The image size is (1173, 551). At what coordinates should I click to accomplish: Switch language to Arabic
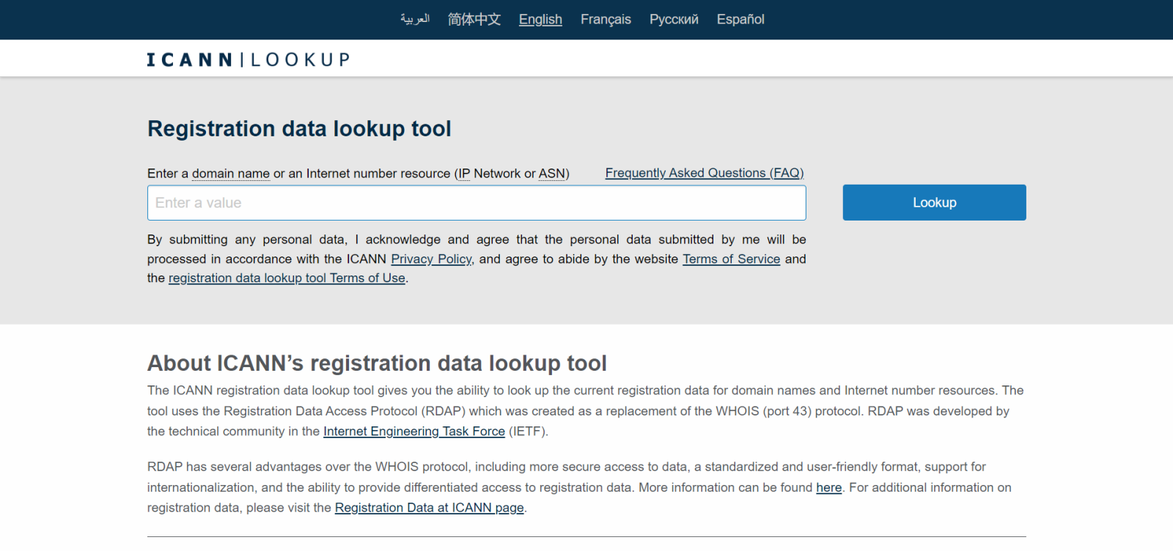click(415, 19)
